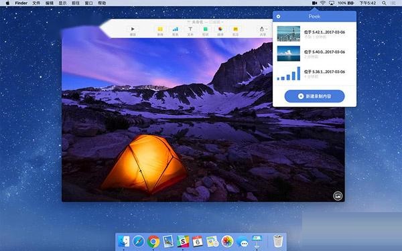Open the 窗口 (Window) menu
402x251 pixels.
tap(88, 3)
